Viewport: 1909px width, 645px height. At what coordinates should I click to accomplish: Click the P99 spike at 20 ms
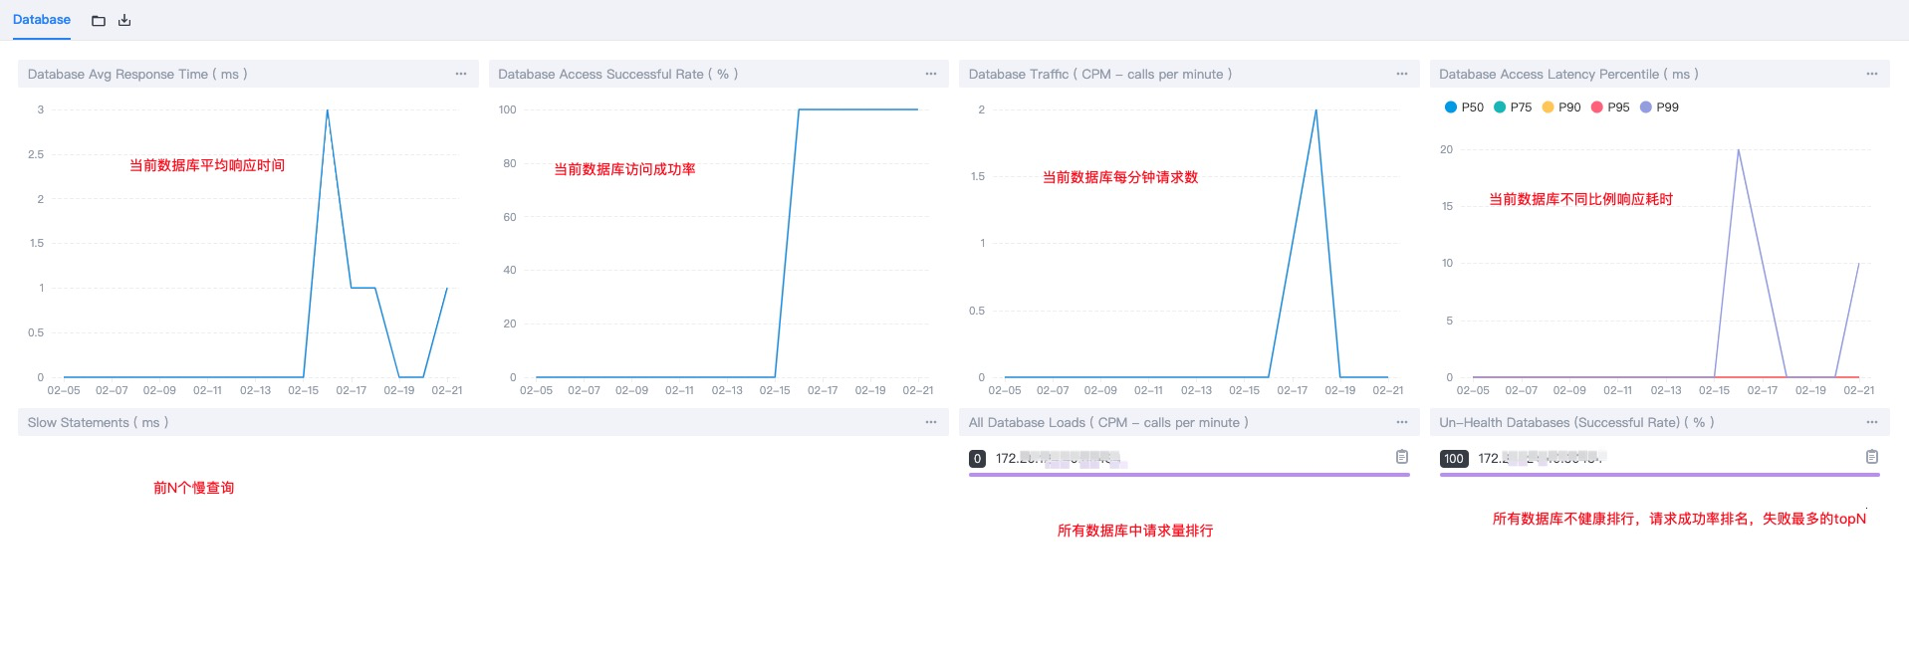point(1739,150)
